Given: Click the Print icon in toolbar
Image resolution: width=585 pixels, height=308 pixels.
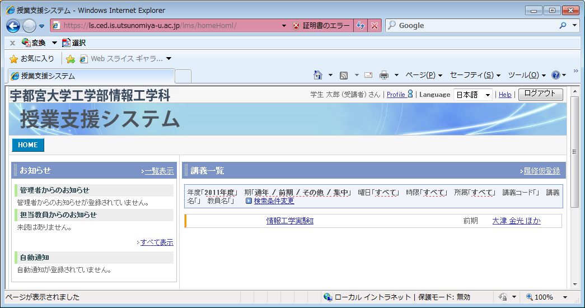Looking at the screenshot, I should point(384,75).
